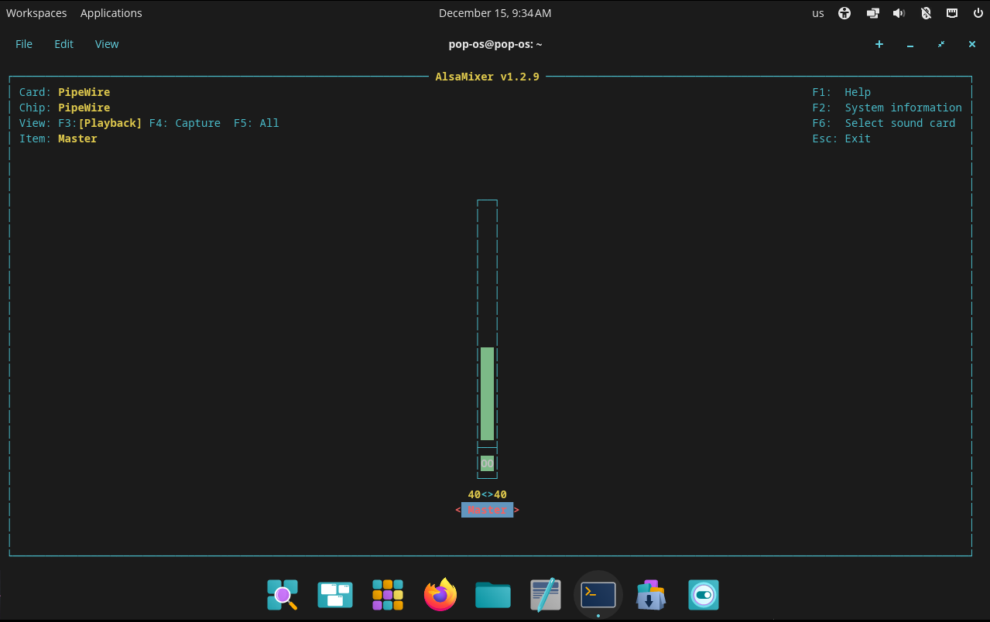Open the wired network status icon
Viewport: 990px width, 622px height.
tap(952, 13)
